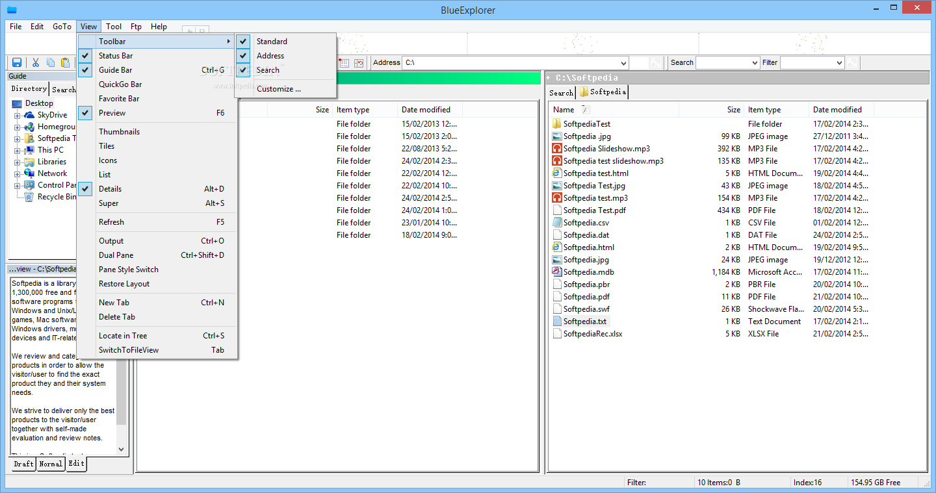Uncheck the Search toolbar option
This screenshot has height=493, width=936.
pyautogui.click(x=285, y=70)
